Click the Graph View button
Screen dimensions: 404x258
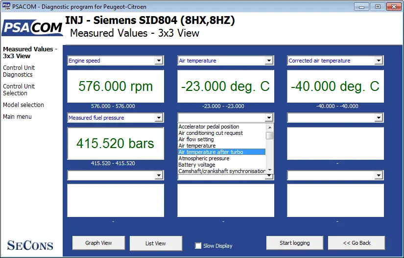point(99,243)
